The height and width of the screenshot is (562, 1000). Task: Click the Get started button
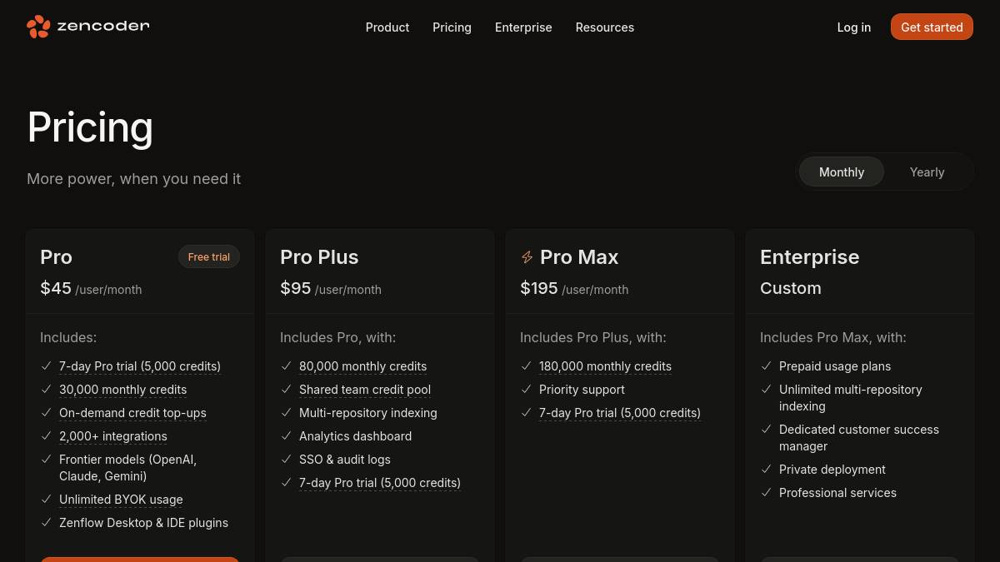click(x=932, y=27)
